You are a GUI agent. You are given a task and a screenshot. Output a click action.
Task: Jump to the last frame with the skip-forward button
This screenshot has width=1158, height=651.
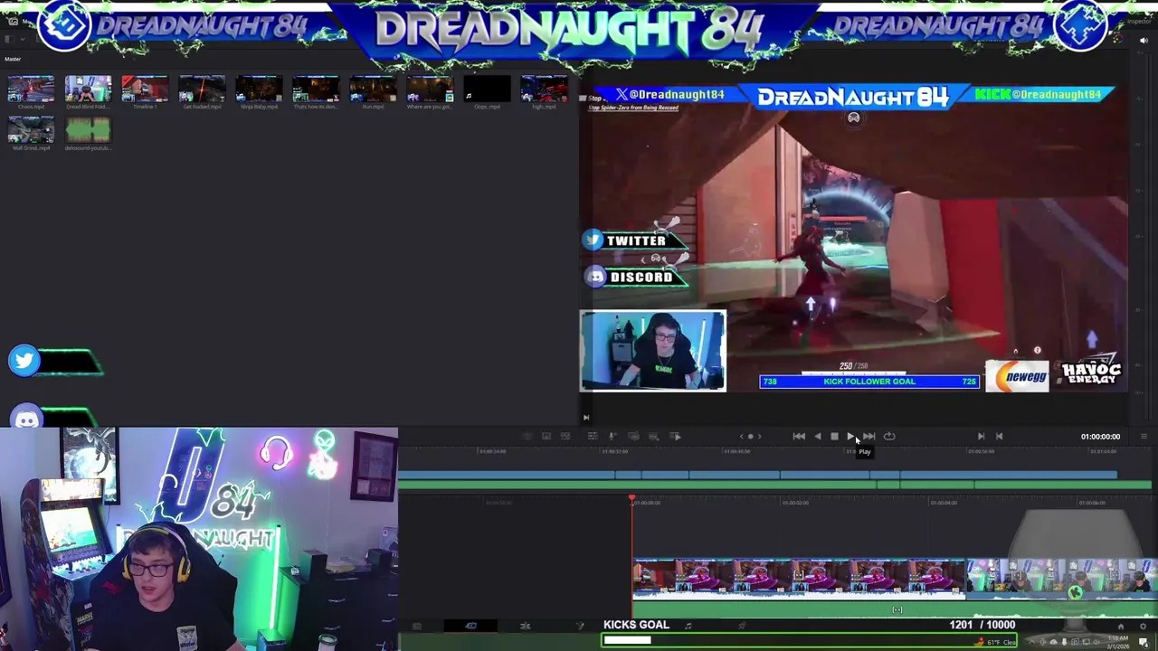click(869, 436)
